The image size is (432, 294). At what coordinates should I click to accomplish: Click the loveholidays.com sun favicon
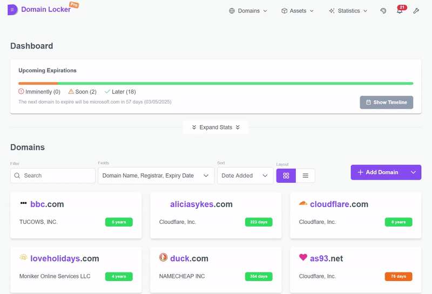tap(23, 258)
